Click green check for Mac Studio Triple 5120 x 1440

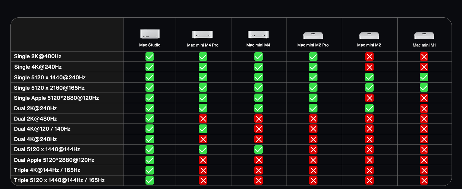pos(150,180)
